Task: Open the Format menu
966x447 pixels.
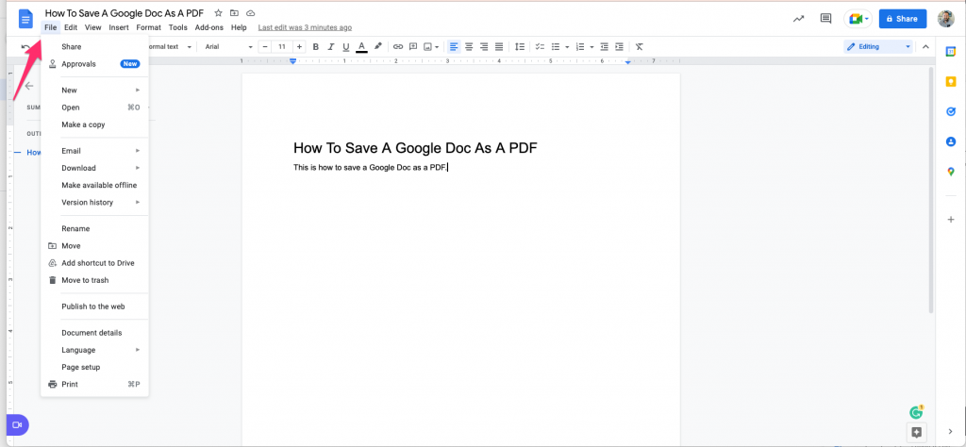Action: click(x=148, y=27)
